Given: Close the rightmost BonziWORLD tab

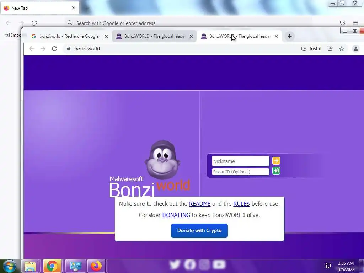Looking at the screenshot, I should [x=276, y=36].
